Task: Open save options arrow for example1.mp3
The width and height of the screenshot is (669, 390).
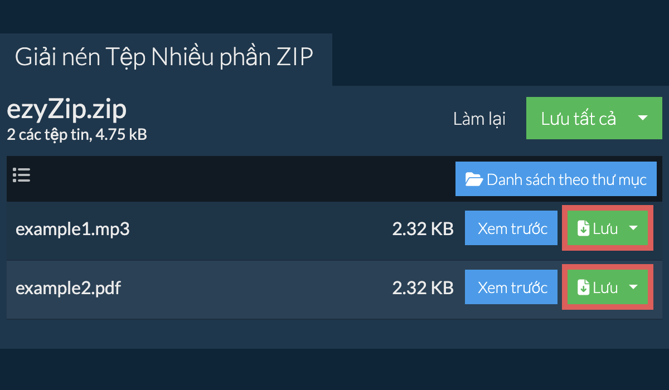Action: [x=633, y=228]
